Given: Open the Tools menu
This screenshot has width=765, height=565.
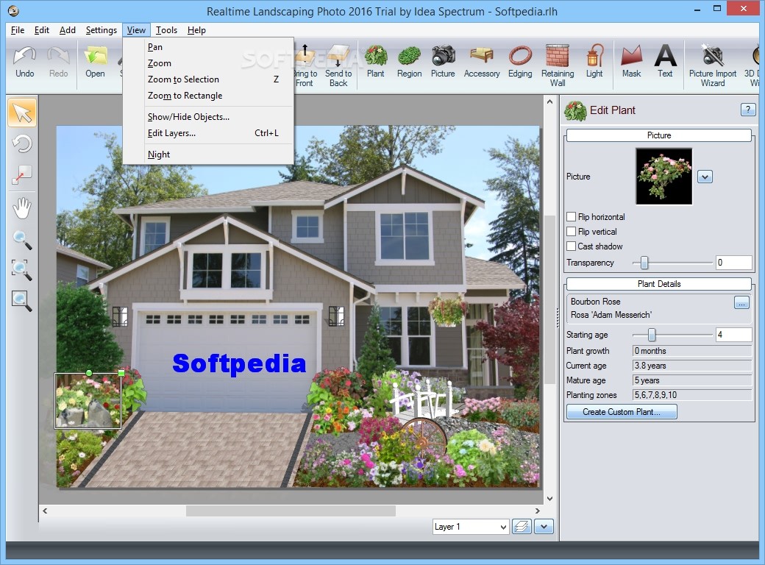Looking at the screenshot, I should coord(166,30).
